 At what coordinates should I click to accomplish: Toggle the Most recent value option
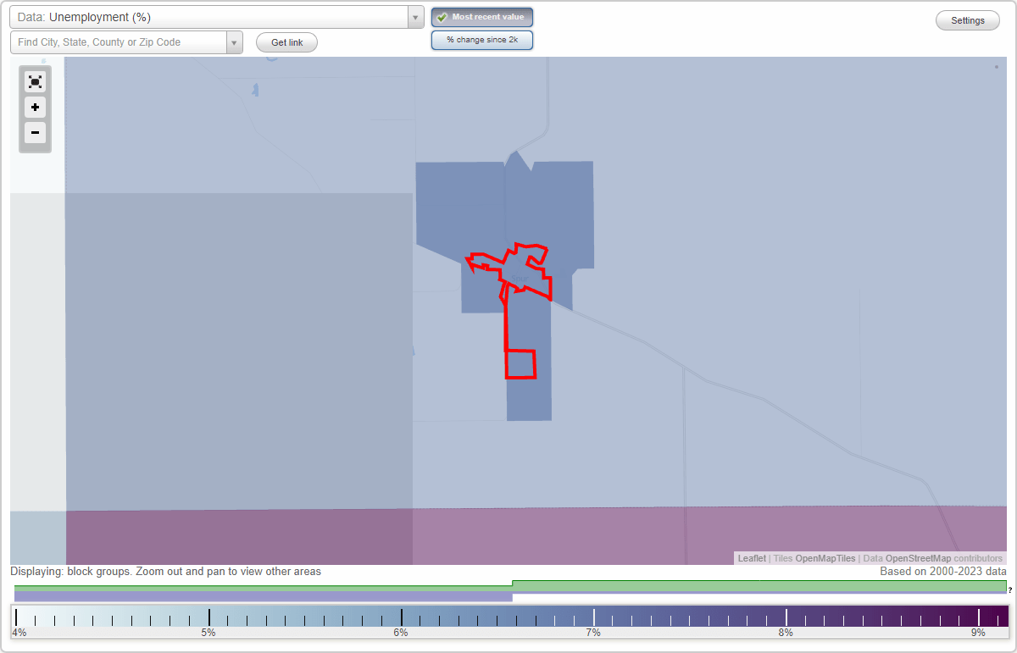click(482, 17)
